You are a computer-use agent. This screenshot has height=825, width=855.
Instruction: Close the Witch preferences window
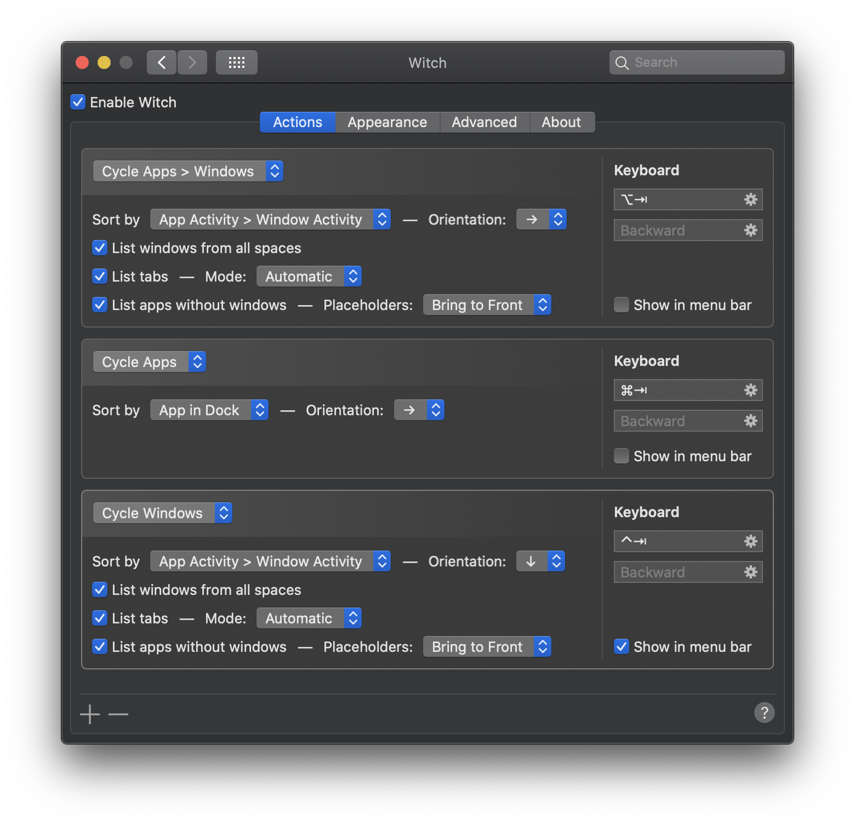pos(82,62)
